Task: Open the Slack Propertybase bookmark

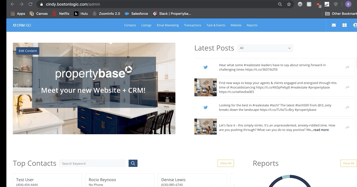Action: click(172, 14)
